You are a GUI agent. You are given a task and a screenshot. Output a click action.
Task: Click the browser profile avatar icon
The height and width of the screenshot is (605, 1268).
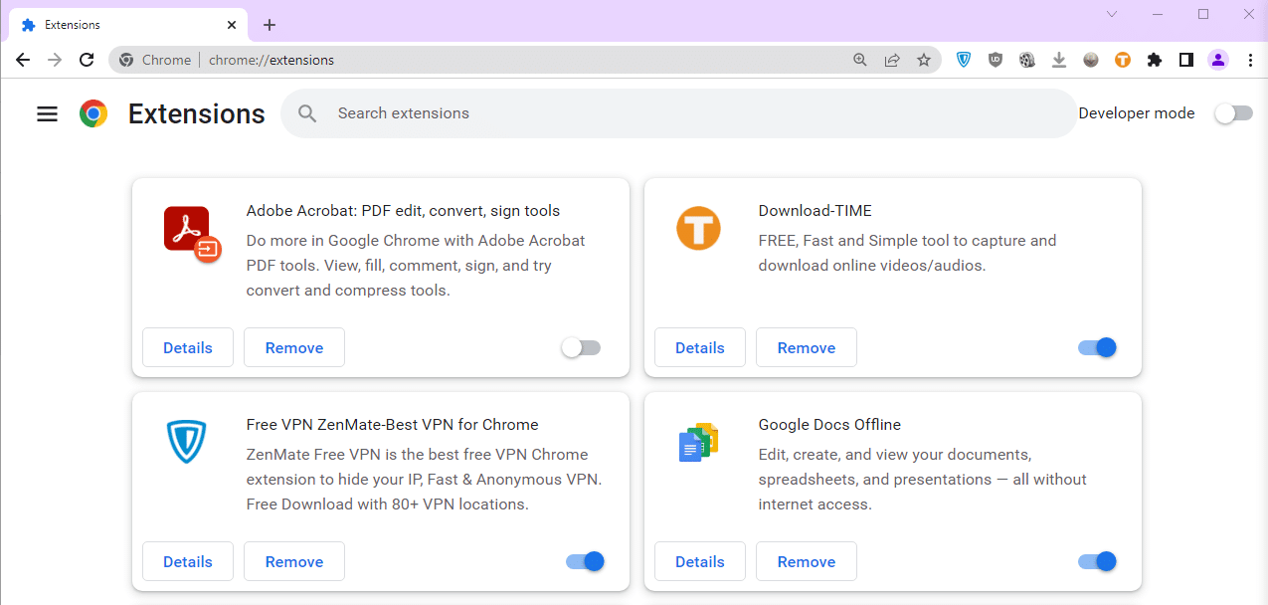tap(1218, 60)
